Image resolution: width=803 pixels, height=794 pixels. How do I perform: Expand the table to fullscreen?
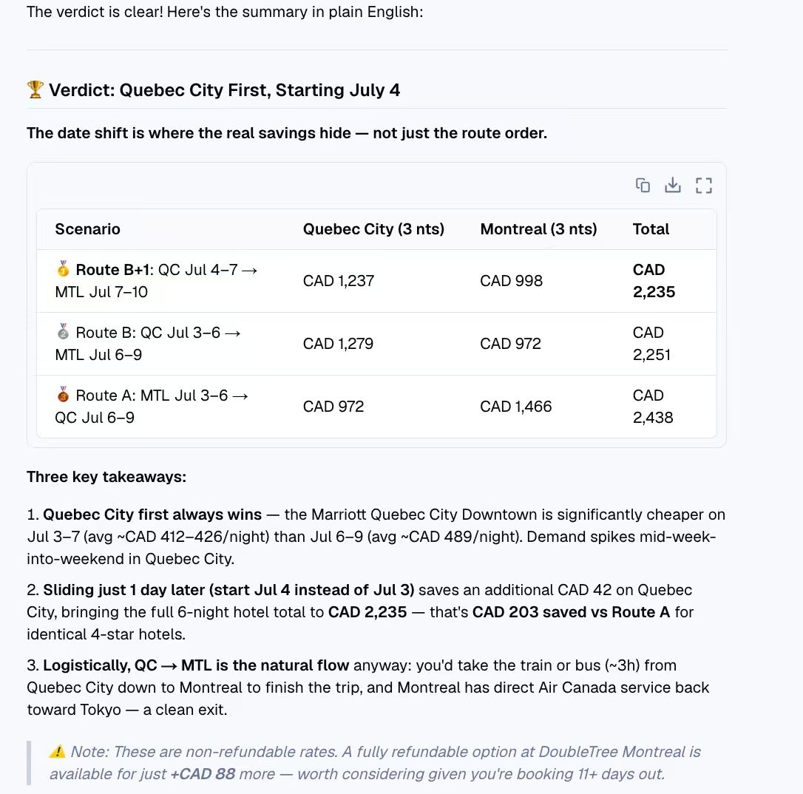pyautogui.click(x=704, y=186)
